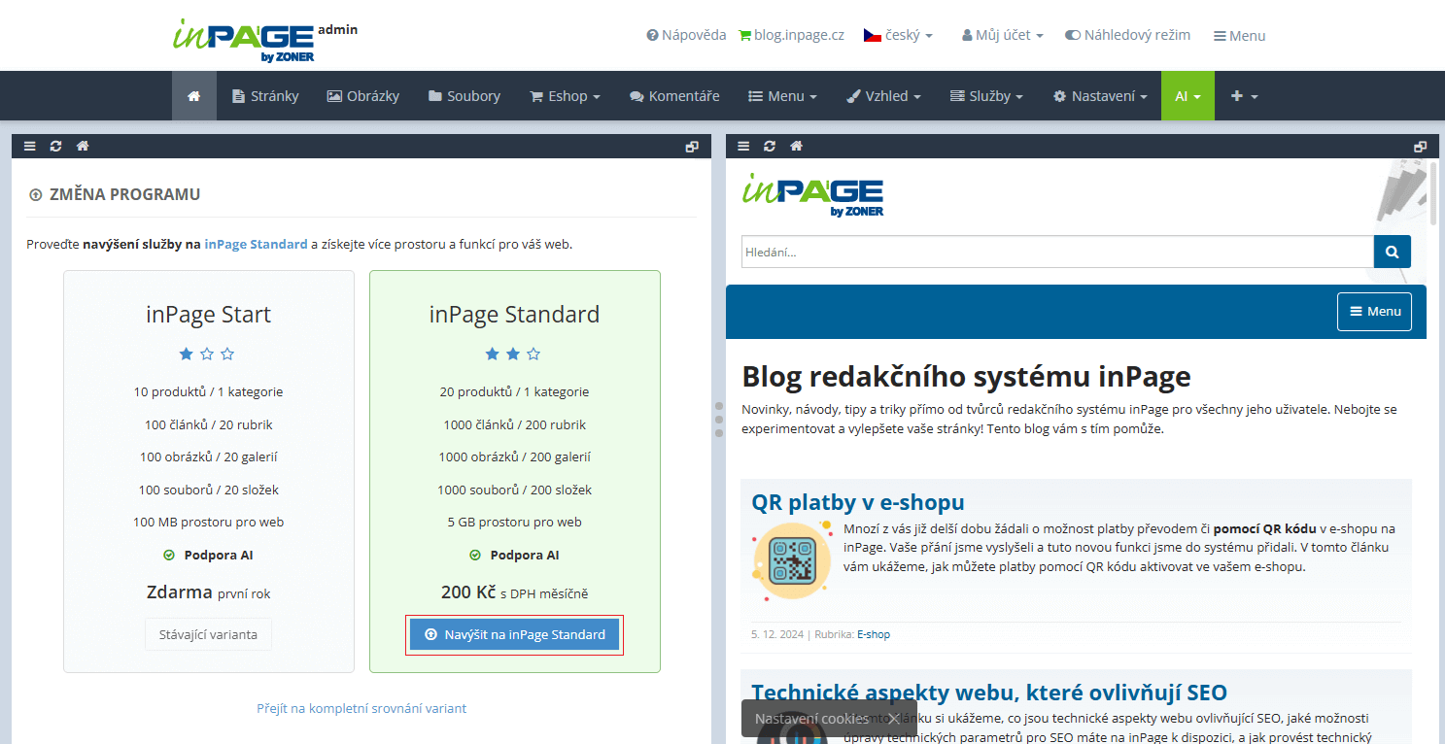Click the '200 Kč' price text

[x=467, y=592]
